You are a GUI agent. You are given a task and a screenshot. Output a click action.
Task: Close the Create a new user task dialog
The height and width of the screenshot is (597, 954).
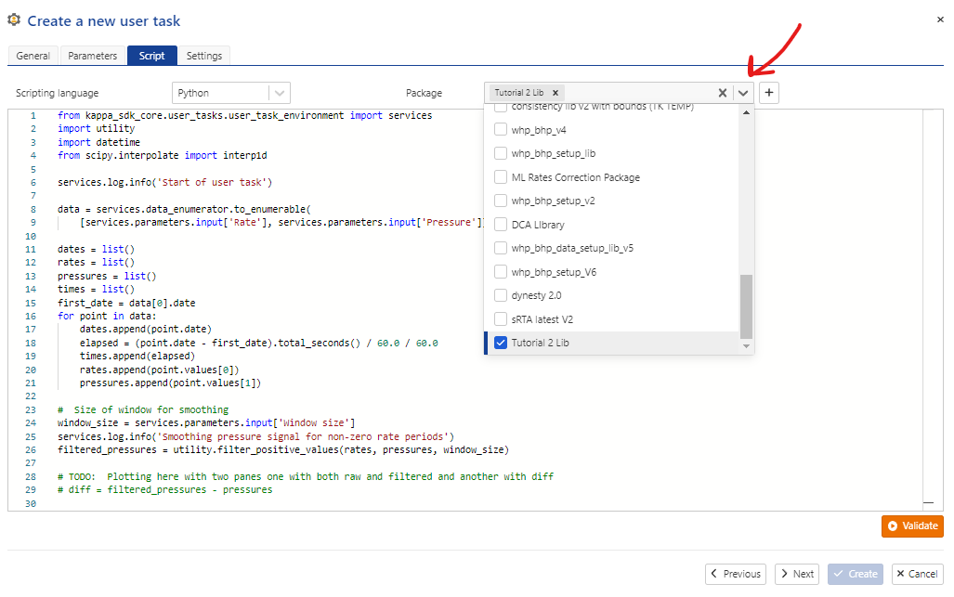point(940,19)
